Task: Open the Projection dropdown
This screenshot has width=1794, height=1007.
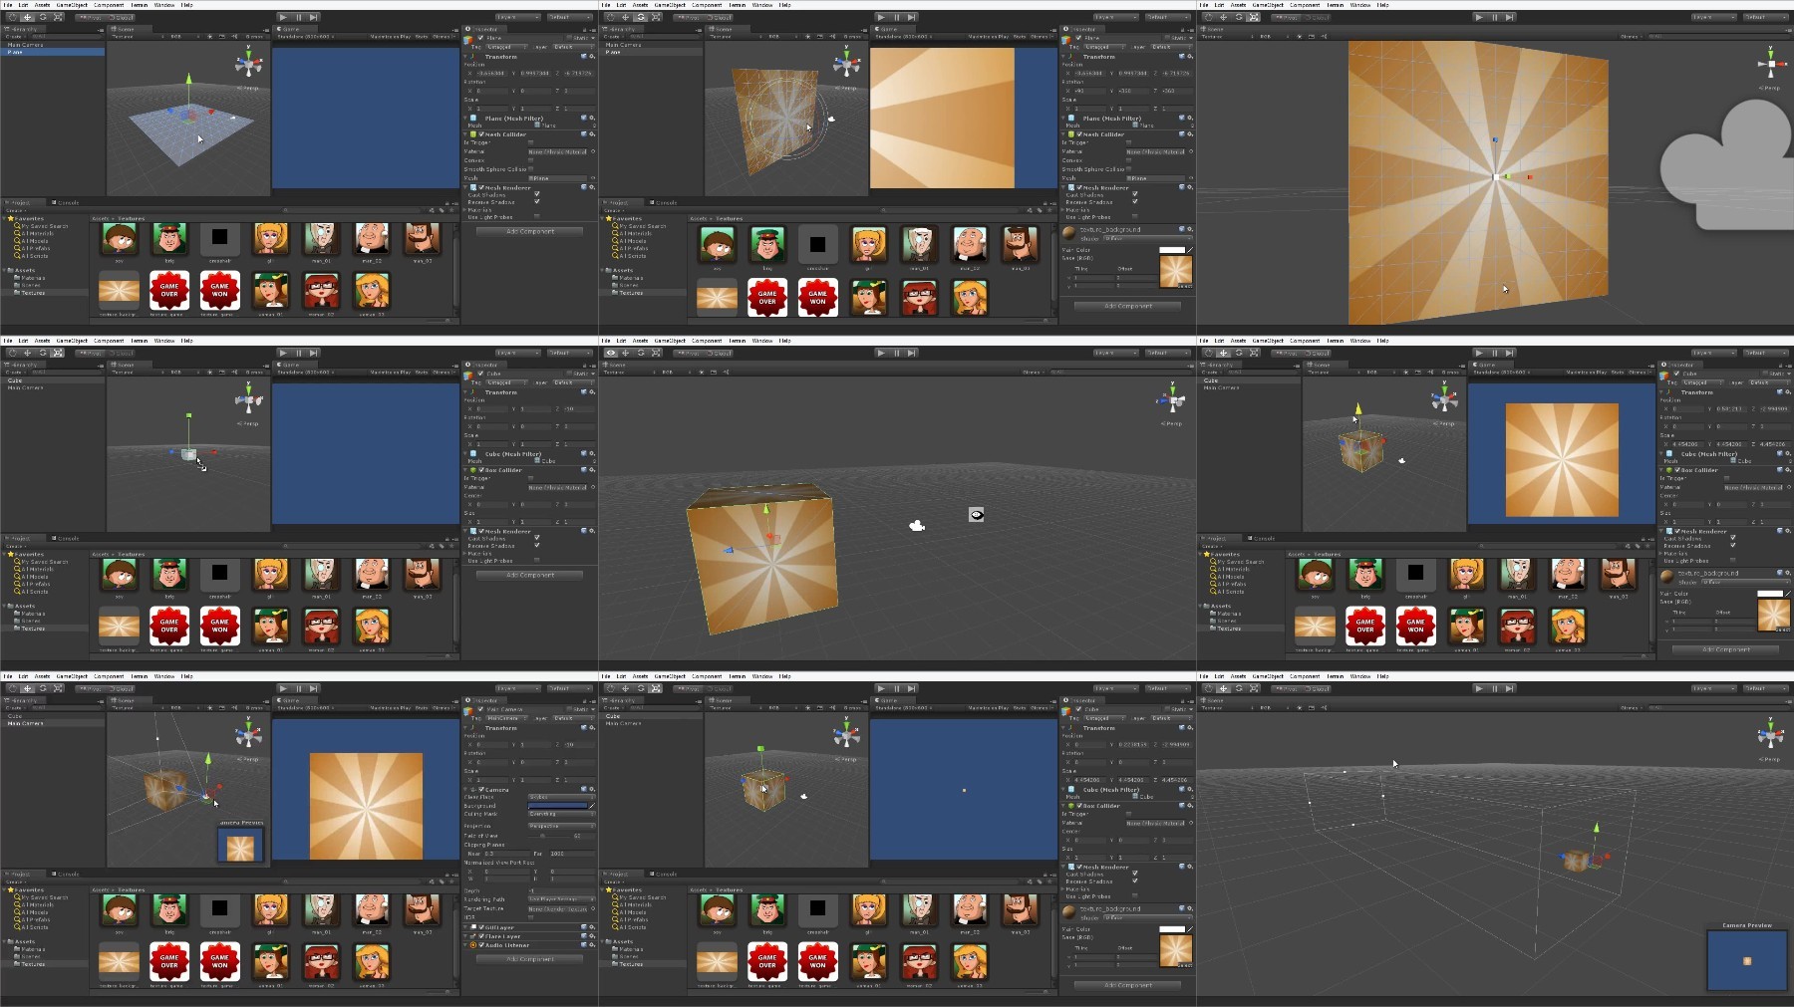Action: [x=561, y=826]
